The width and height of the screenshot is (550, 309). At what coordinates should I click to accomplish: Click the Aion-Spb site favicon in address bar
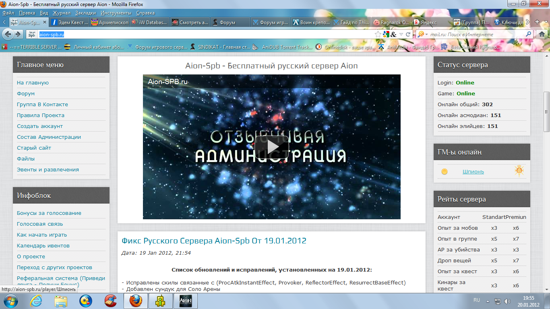[31, 35]
